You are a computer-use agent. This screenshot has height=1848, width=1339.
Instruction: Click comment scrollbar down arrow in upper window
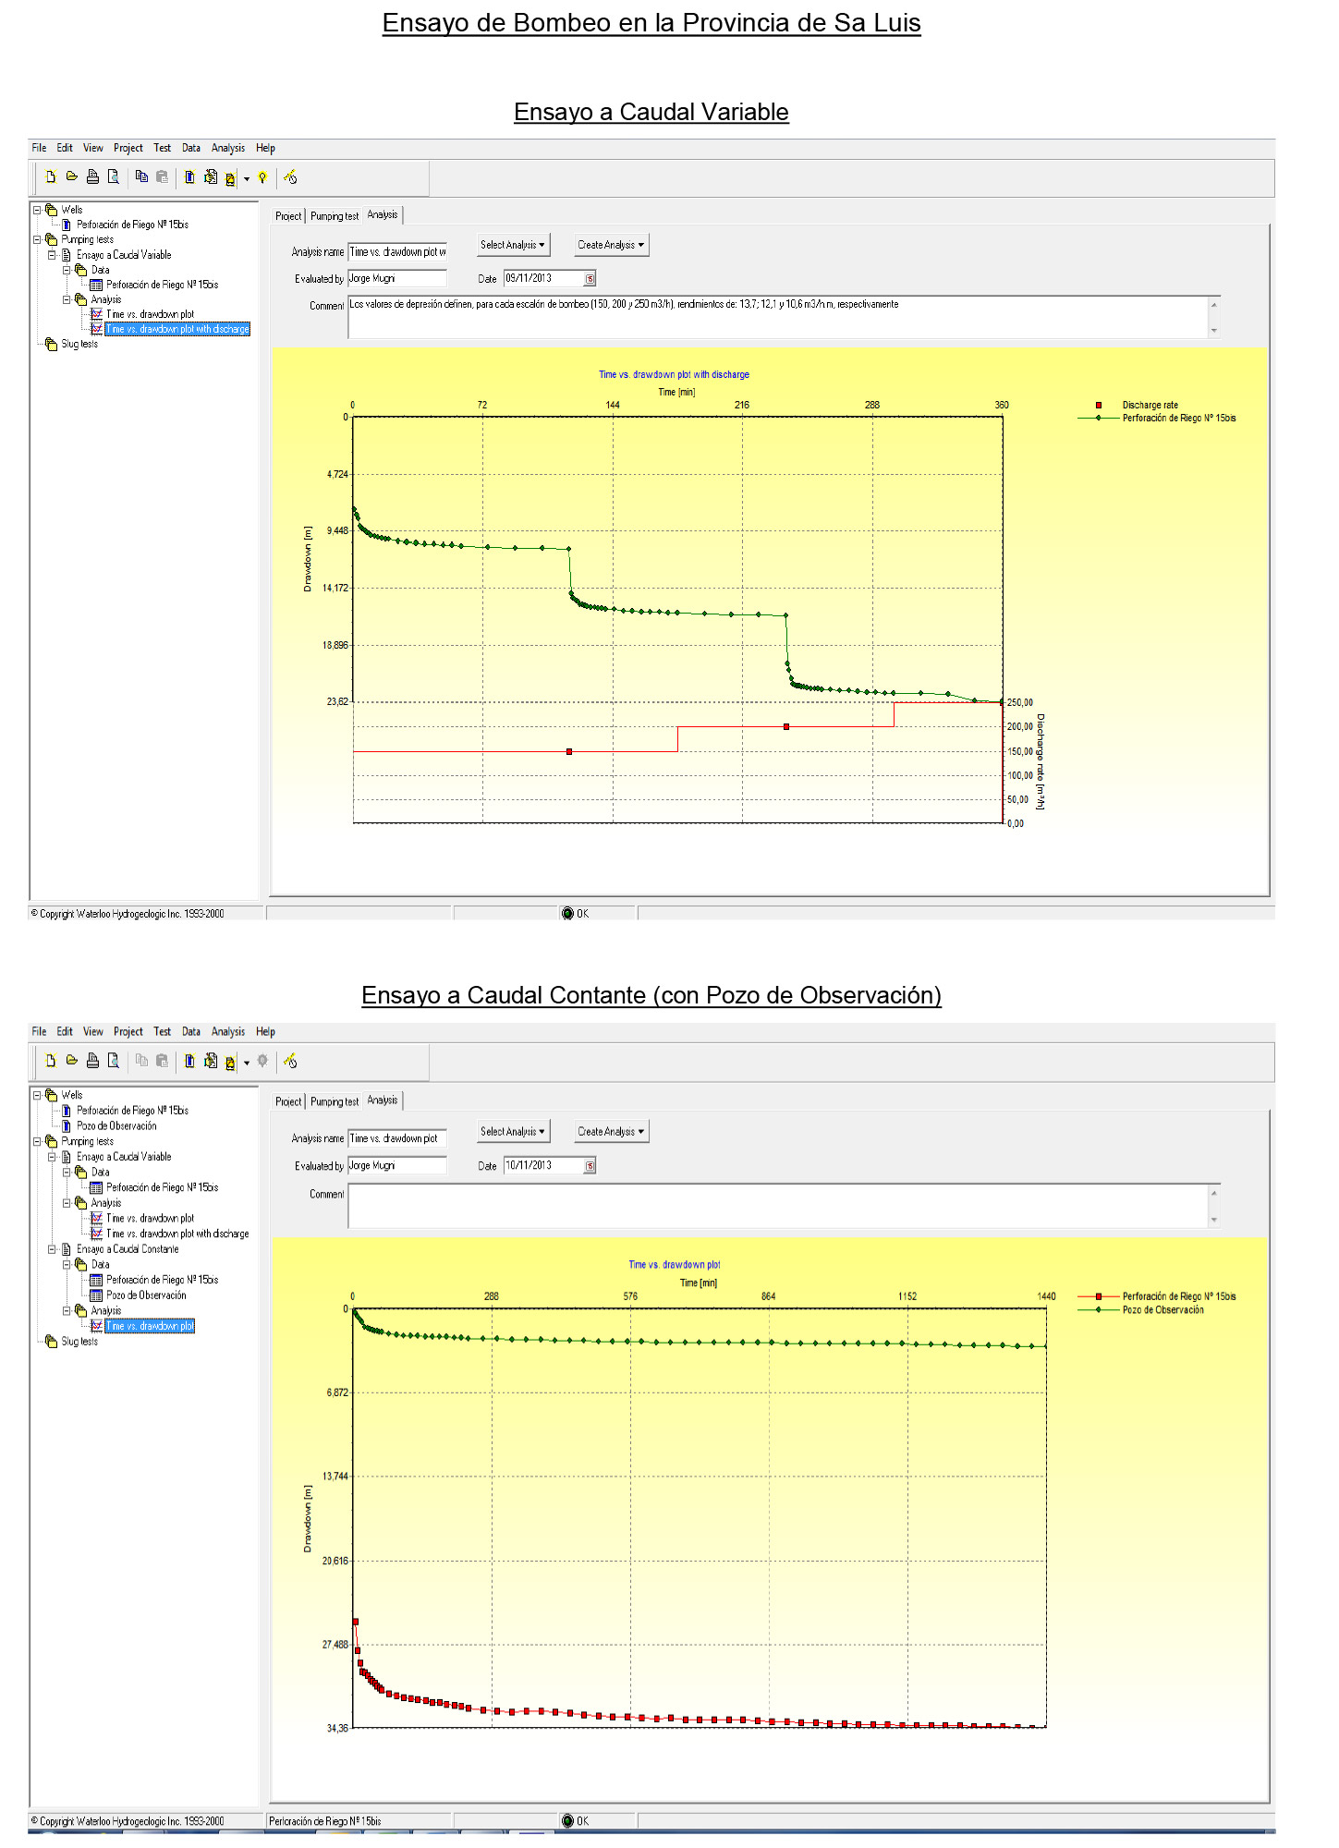coord(1214,330)
